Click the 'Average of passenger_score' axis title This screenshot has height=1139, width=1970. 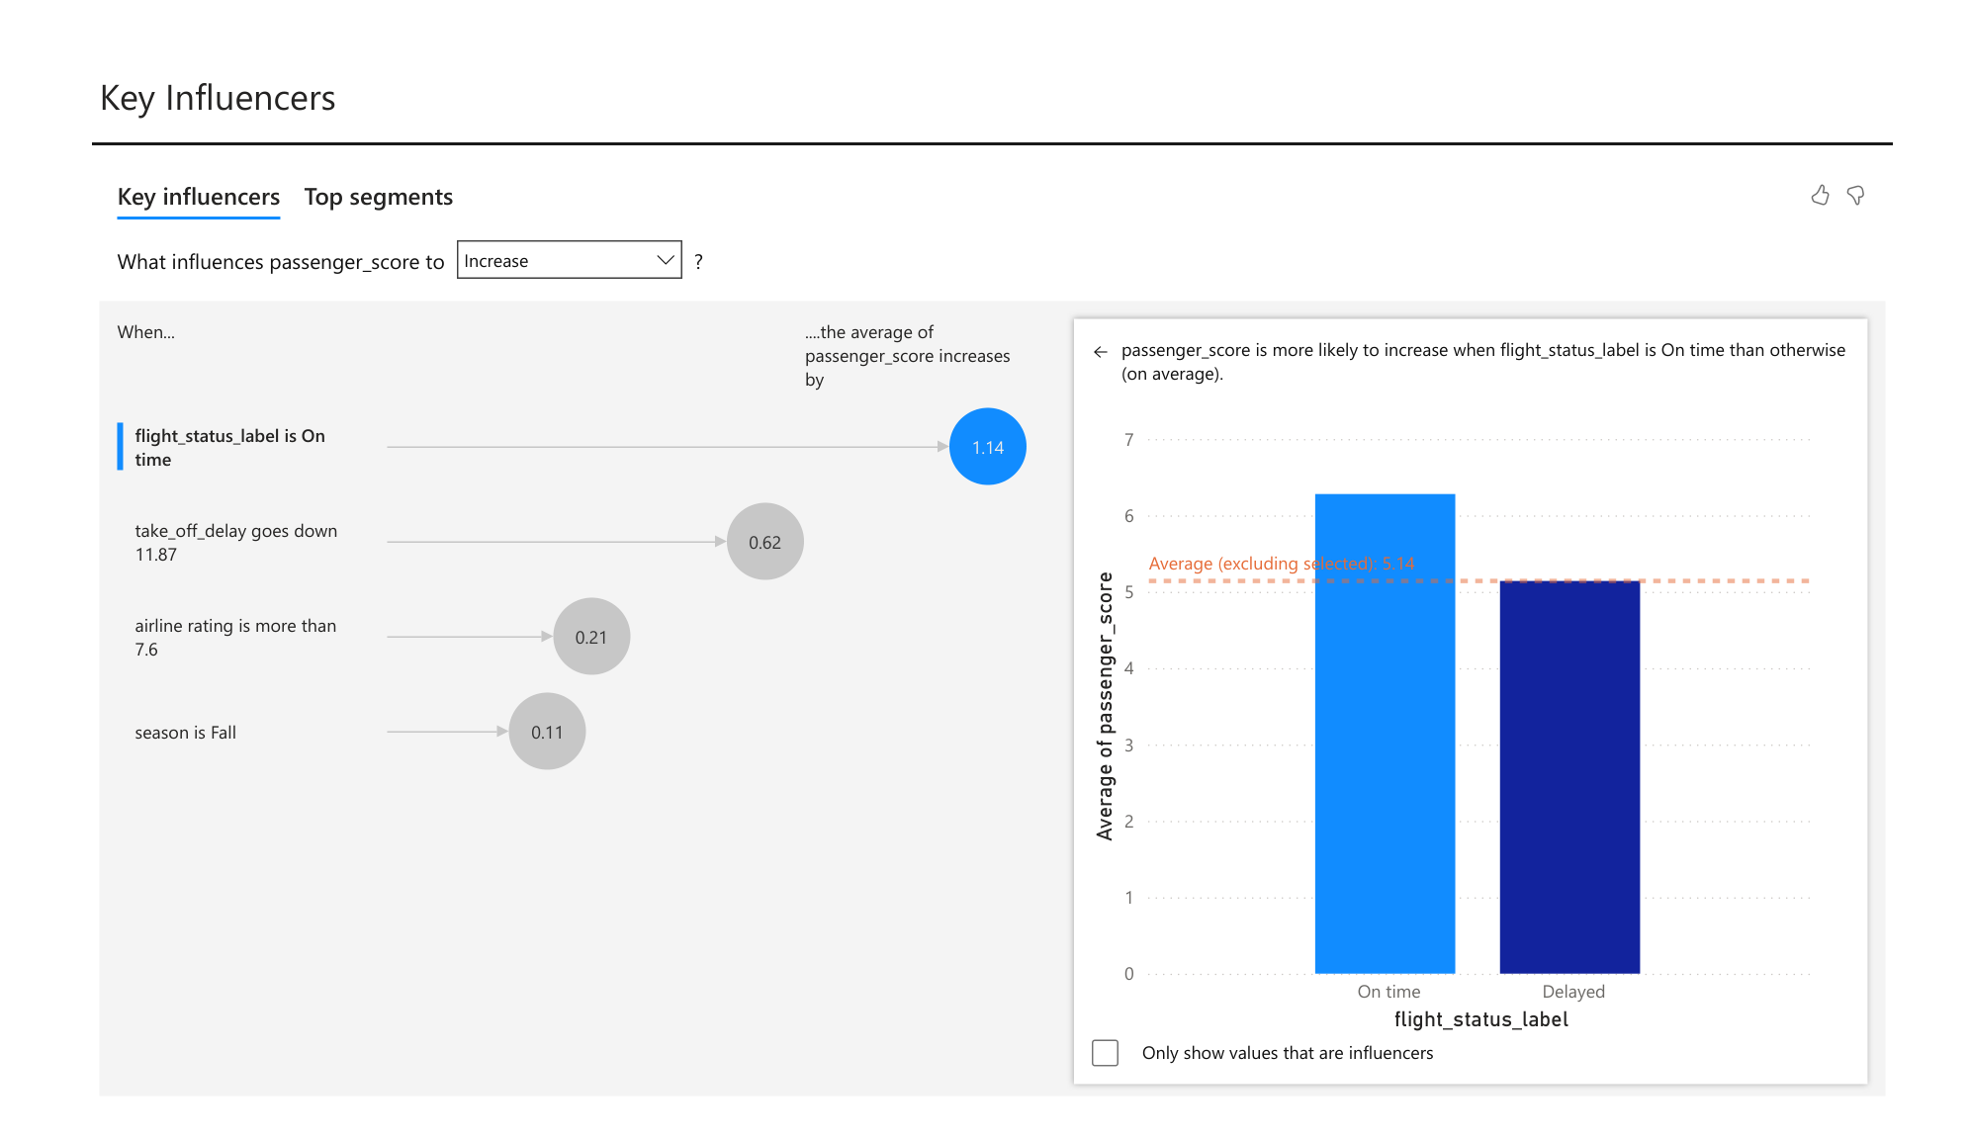[x=1106, y=706]
